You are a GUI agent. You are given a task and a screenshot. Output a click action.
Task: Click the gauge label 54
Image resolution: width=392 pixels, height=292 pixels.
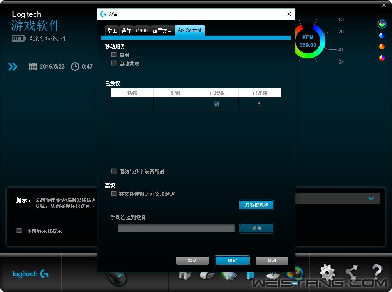point(341,62)
